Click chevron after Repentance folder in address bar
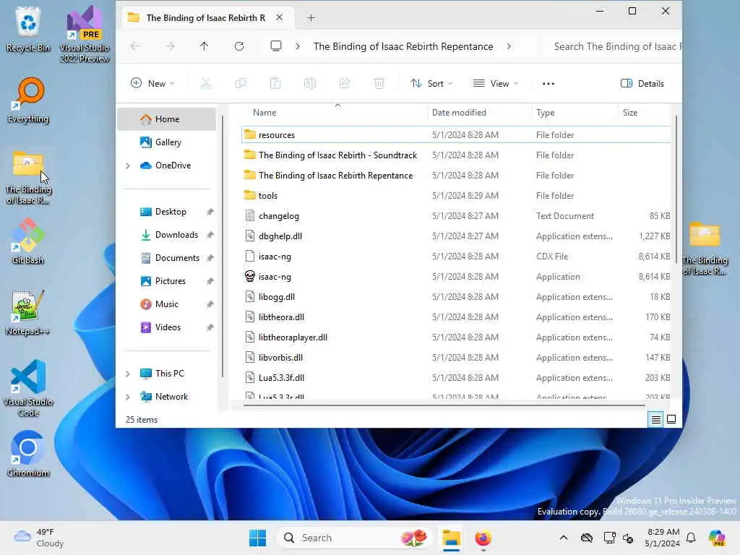Image resolution: width=740 pixels, height=555 pixels. tap(509, 46)
